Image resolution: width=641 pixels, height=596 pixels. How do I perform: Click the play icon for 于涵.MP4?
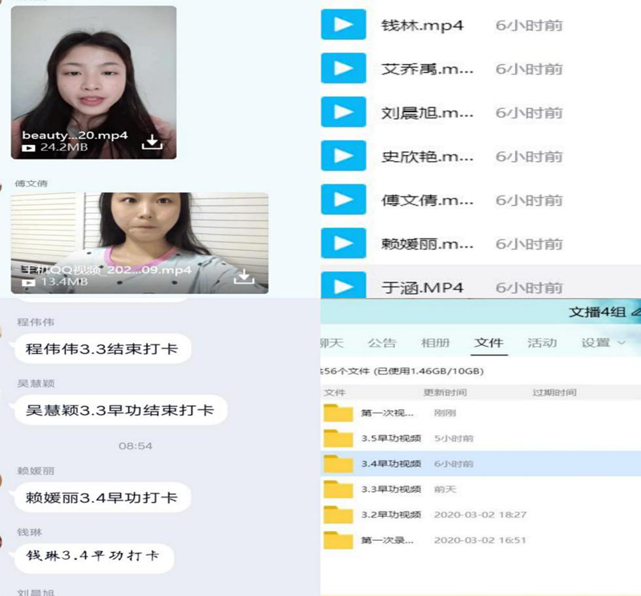tap(344, 285)
